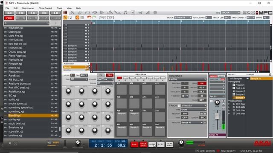The image size is (273, 153).
Task: Open the Out 1,2 output dropdown
Action: click(x=217, y=96)
